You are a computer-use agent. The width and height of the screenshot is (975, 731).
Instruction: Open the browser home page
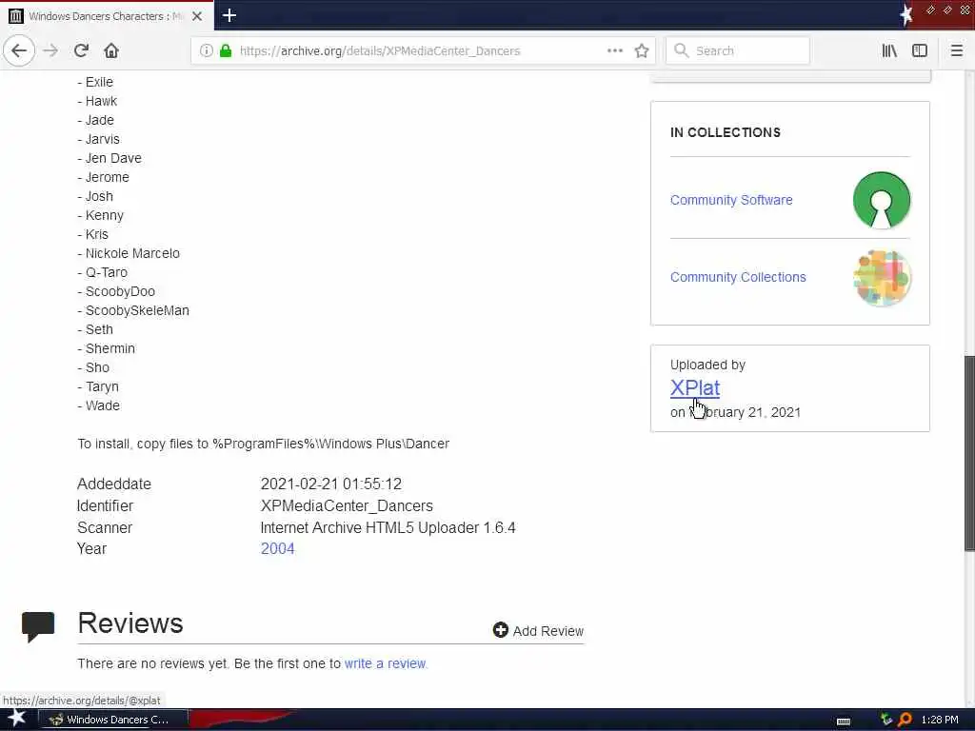click(x=111, y=50)
